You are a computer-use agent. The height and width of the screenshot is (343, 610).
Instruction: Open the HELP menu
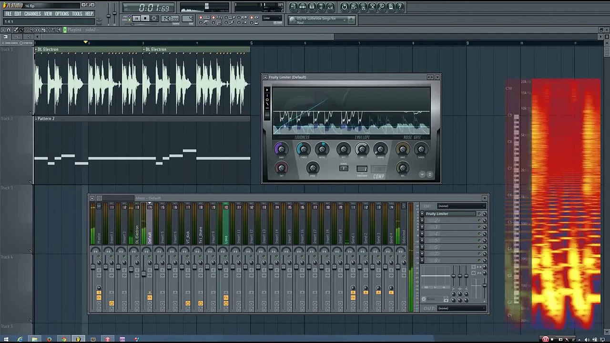pos(89,14)
